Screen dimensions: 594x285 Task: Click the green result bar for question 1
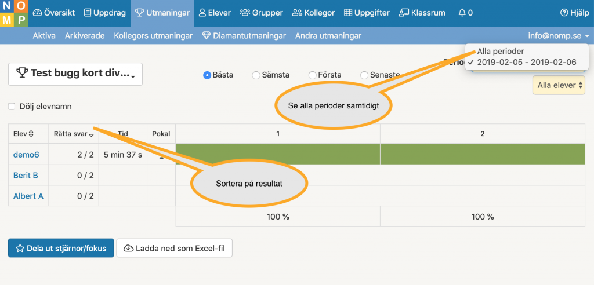(x=278, y=154)
